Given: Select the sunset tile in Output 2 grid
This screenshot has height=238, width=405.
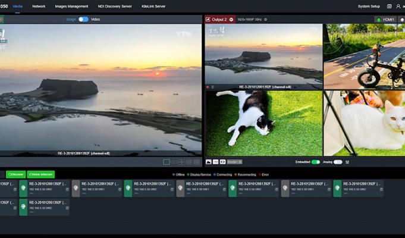Looking at the screenshot, I should (263, 57).
